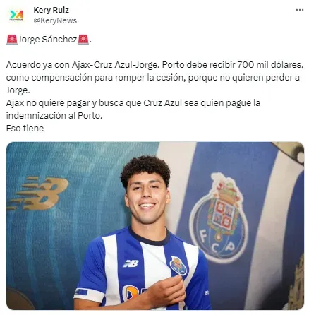Click the line 'Ajax no quiere pagar'
The height and width of the screenshot is (315, 309).
[x=133, y=103]
